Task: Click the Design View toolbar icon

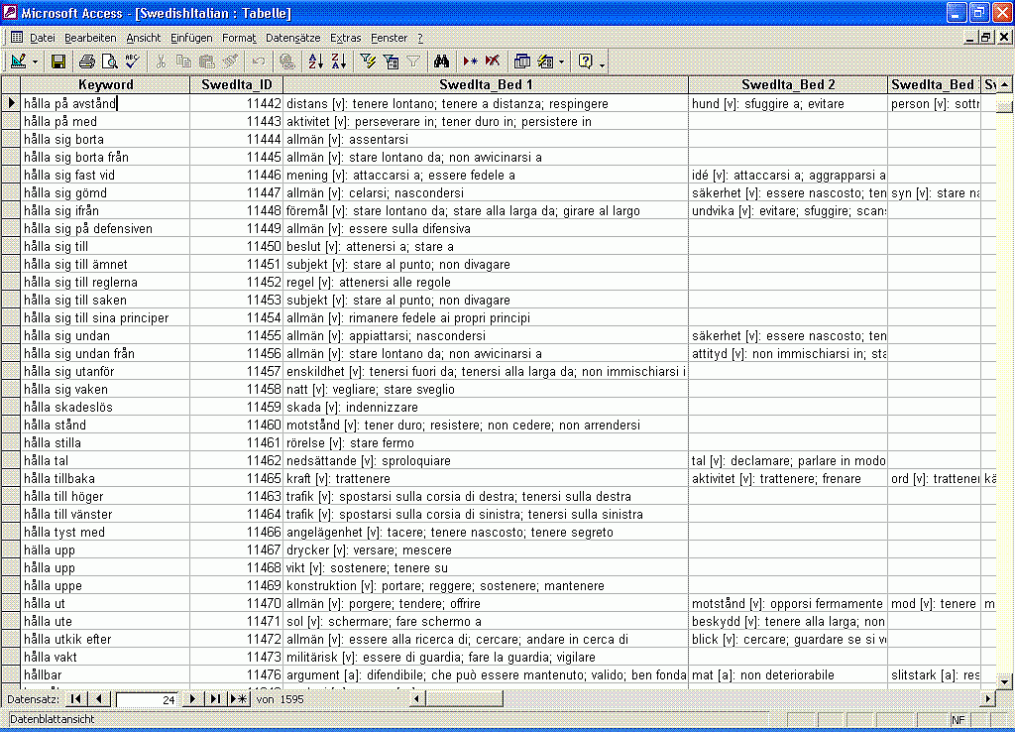Action: coord(18,61)
